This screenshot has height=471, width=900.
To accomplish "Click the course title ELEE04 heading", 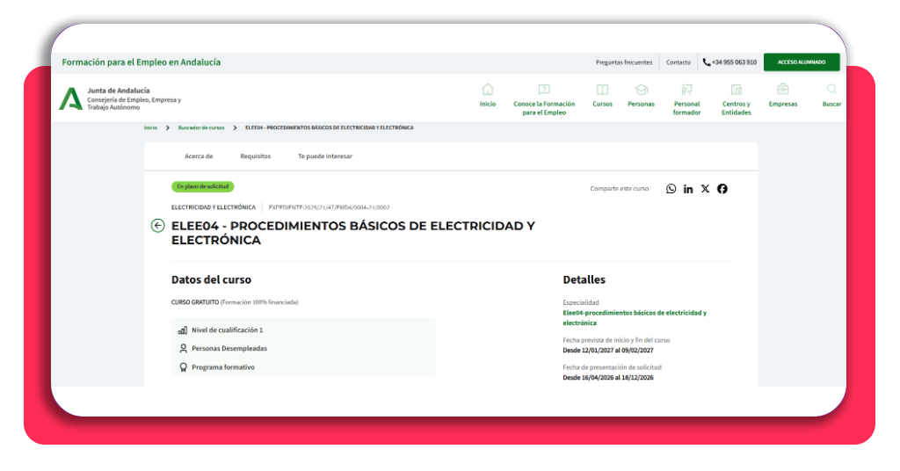I will click(353, 233).
